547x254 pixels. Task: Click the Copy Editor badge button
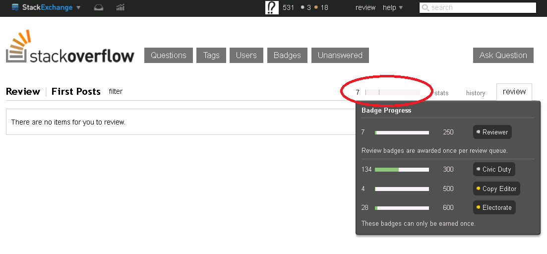pyautogui.click(x=496, y=189)
